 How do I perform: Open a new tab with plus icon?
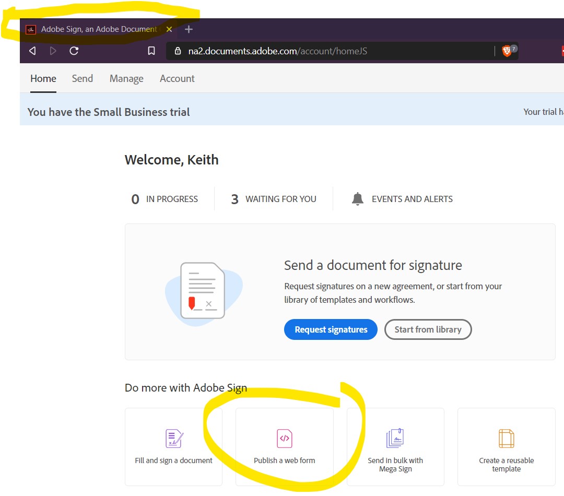click(x=189, y=29)
